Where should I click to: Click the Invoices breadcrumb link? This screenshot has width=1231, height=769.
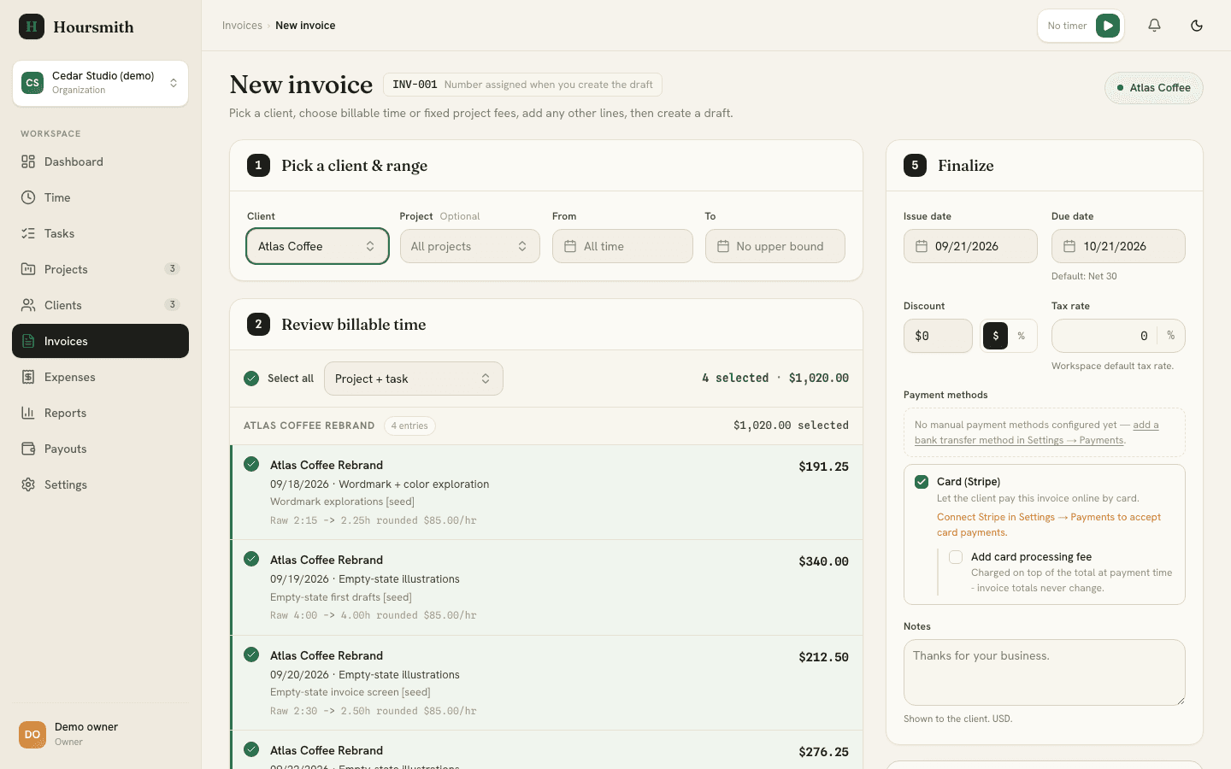tap(242, 26)
